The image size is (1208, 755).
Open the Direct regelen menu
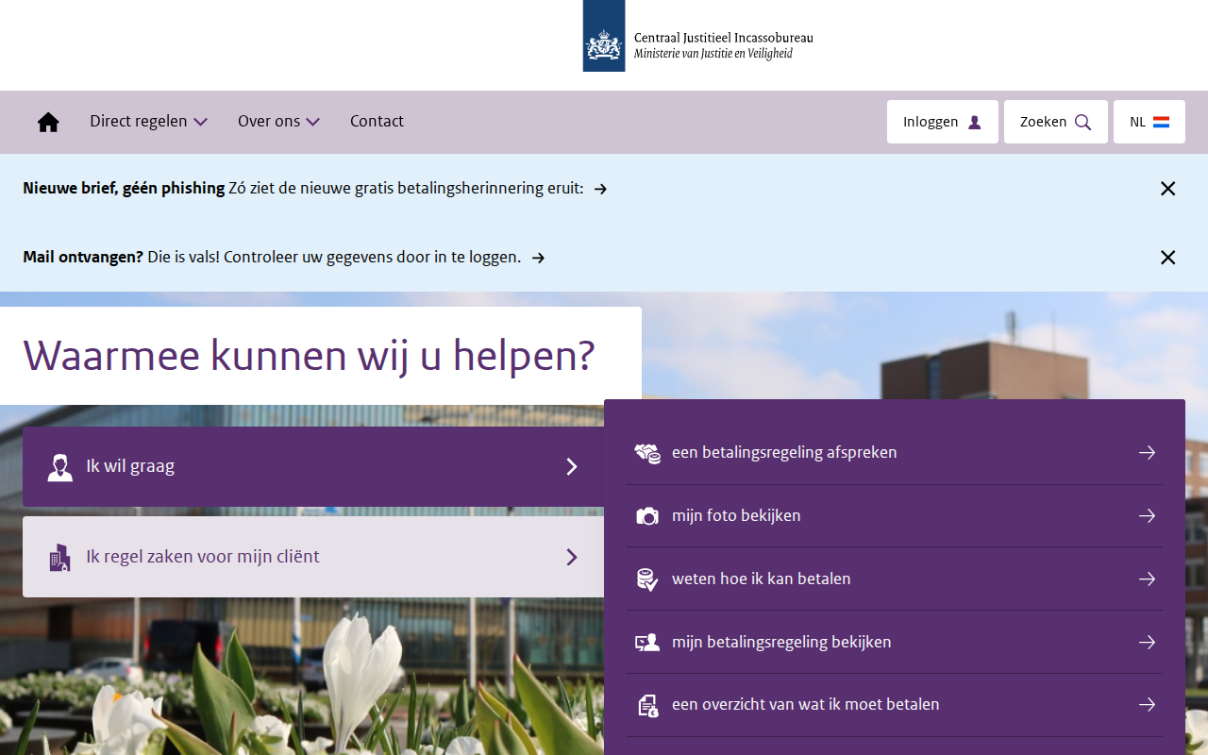tap(148, 121)
